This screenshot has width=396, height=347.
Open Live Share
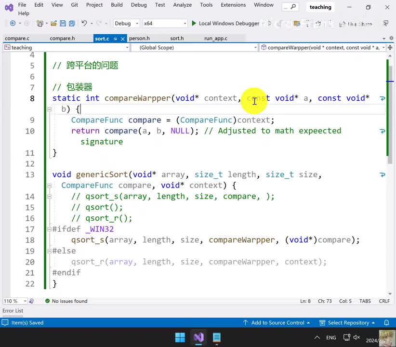pyautogui.click(x=356, y=24)
